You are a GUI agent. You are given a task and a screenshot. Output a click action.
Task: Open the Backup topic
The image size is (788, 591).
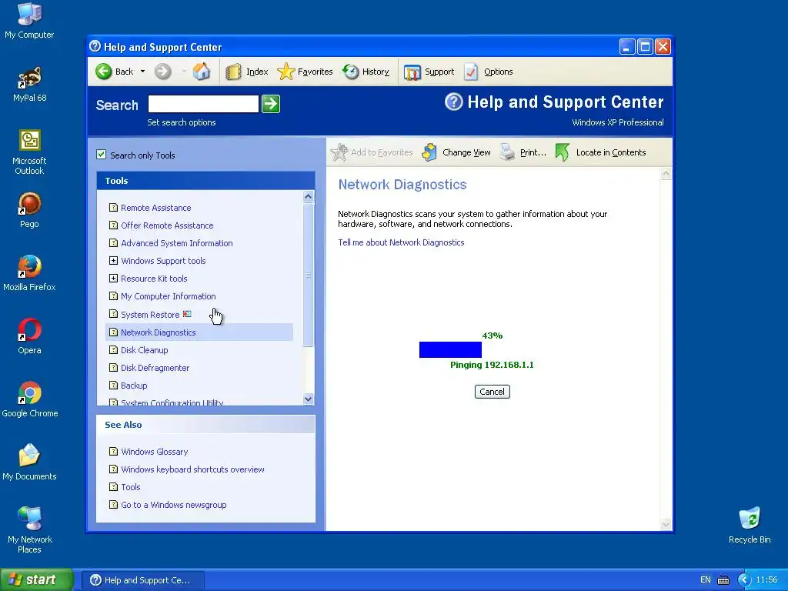coord(134,386)
